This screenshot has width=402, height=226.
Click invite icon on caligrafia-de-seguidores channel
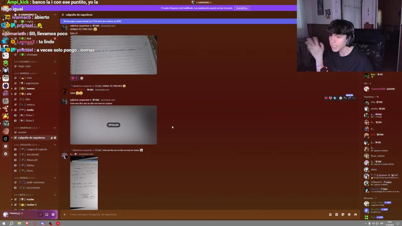(52, 138)
